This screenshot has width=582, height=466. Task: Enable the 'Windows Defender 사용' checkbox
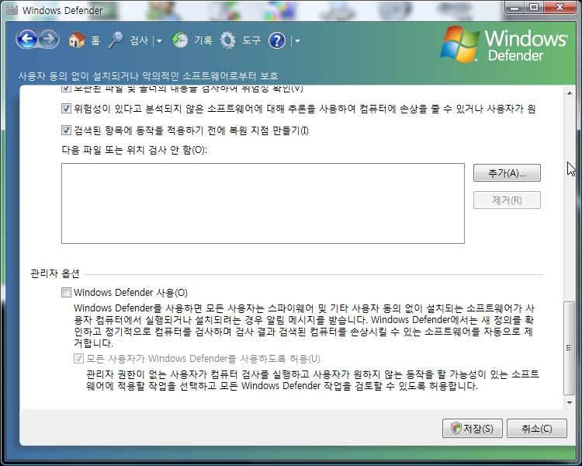coord(66,293)
